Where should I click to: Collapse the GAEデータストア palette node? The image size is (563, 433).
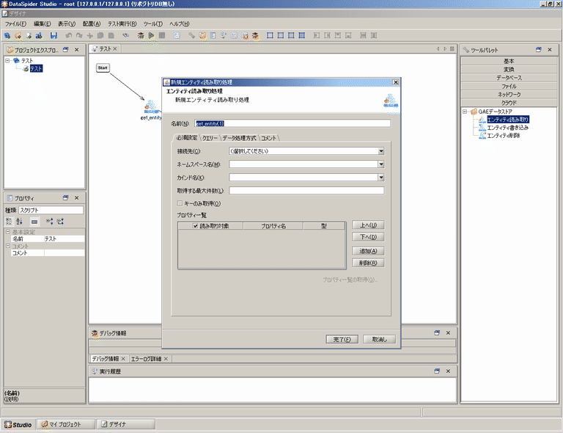465,112
